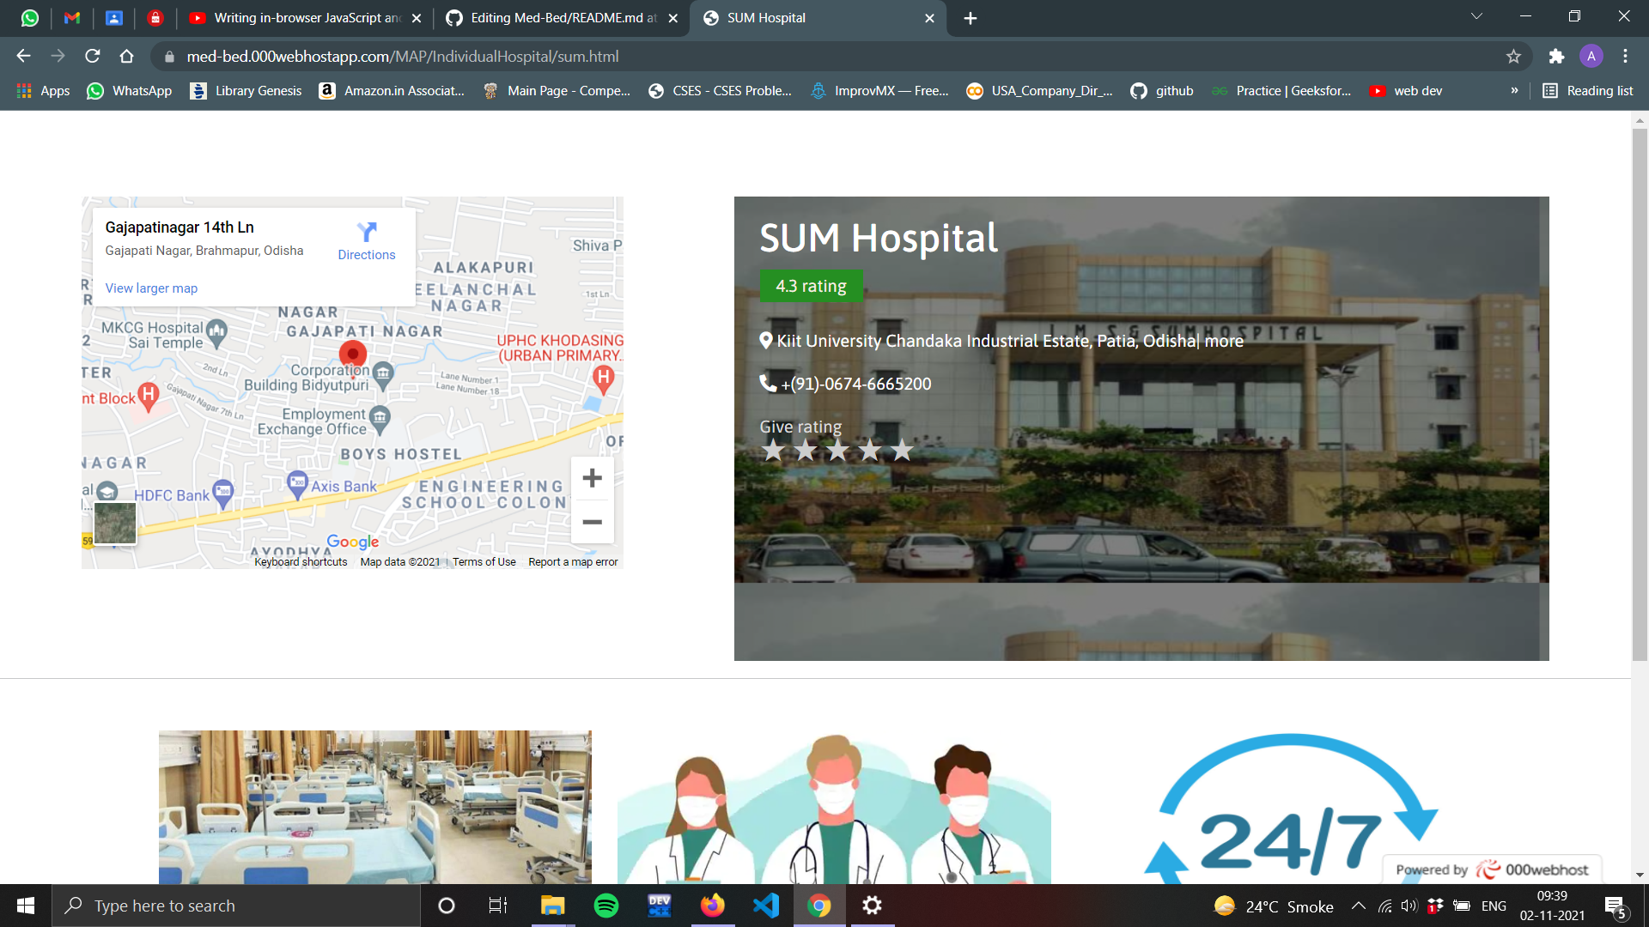Open the Chrome tab search dropdown
This screenshot has height=927, width=1649.
click(x=1476, y=15)
